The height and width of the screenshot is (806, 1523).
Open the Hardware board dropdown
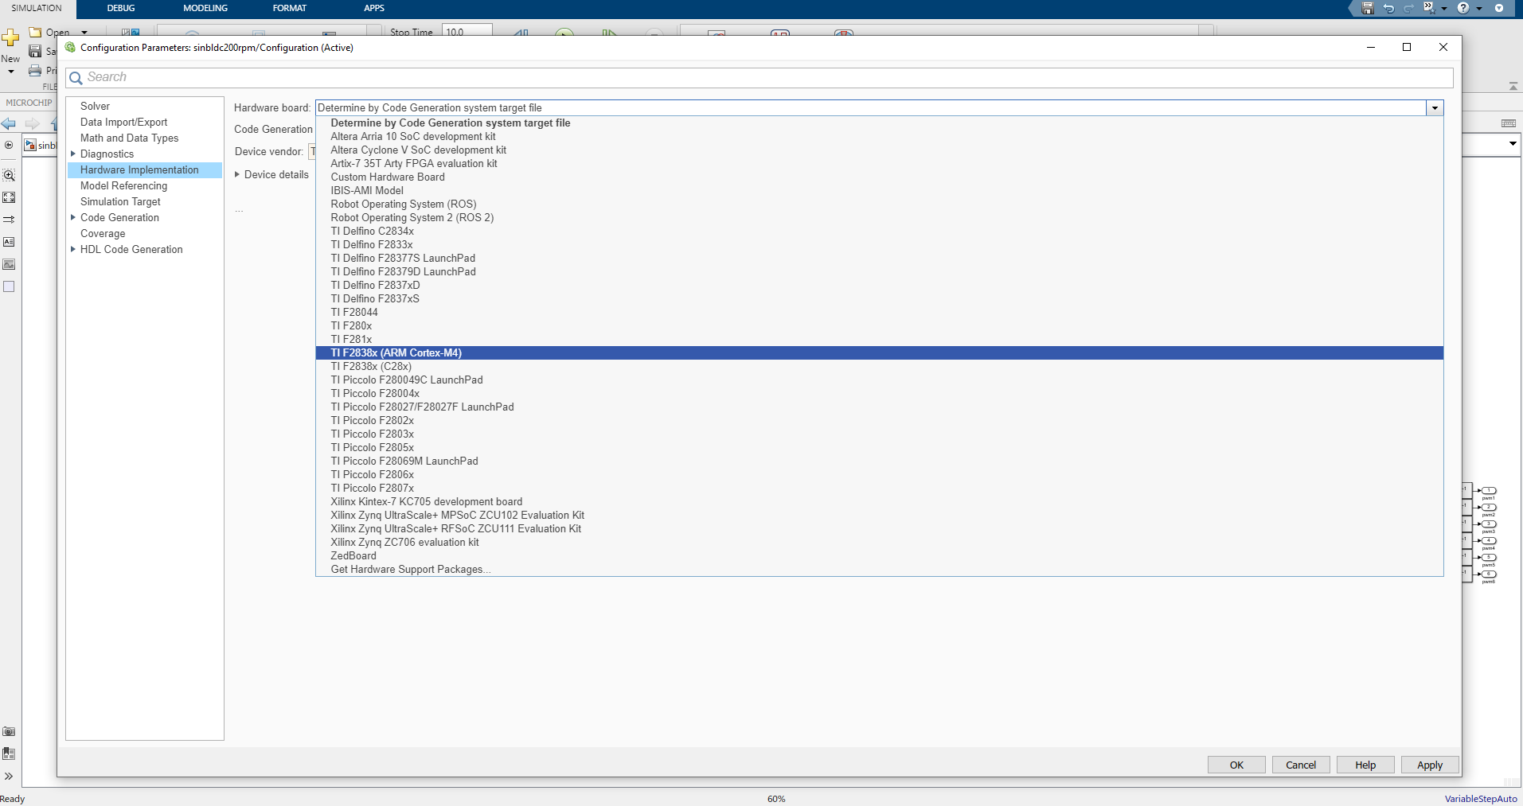(x=1434, y=107)
